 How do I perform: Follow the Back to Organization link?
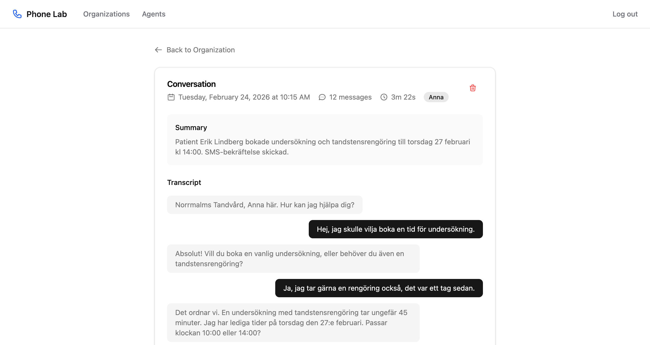pyautogui.click(x=201, y=50)
